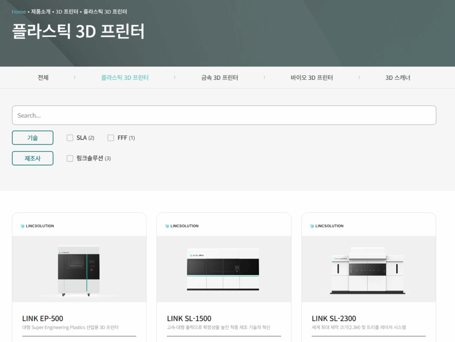
Task: Check the 링크솔루션 manufacturer checkbox
Action: point(70,159)
